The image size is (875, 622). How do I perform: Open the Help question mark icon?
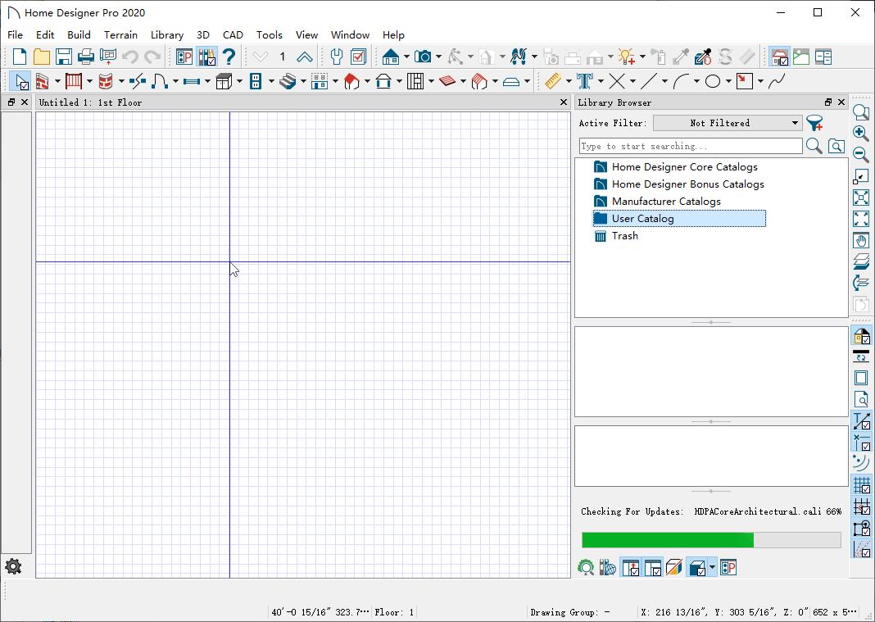click(229, 57)
